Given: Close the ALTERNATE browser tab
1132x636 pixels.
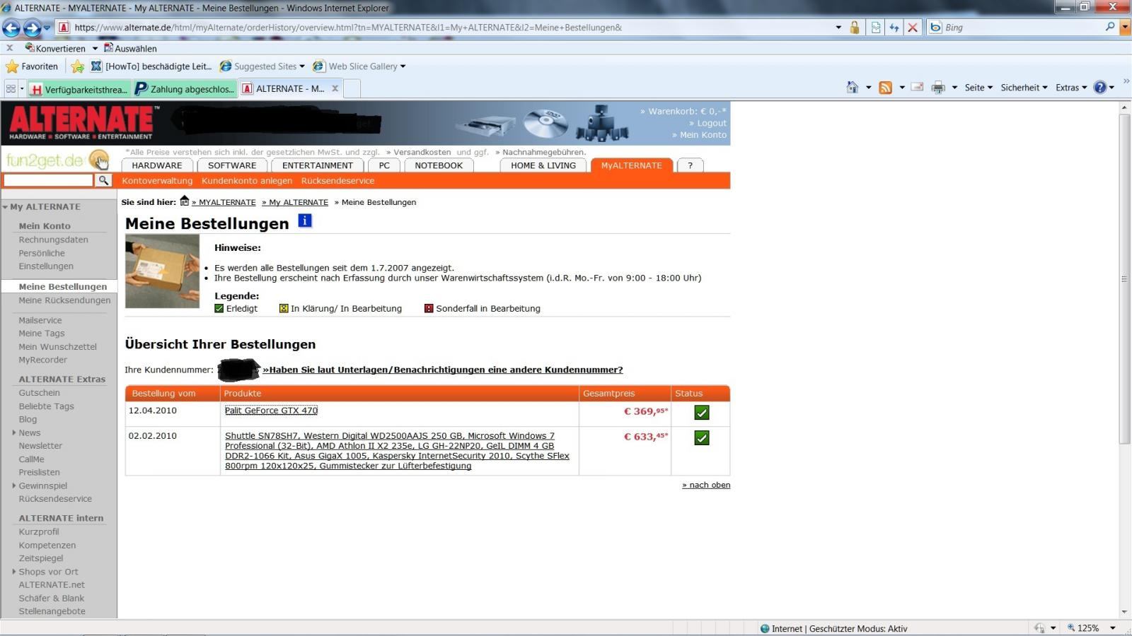Looking at the screenshot, I should click(x=335, y=88).
